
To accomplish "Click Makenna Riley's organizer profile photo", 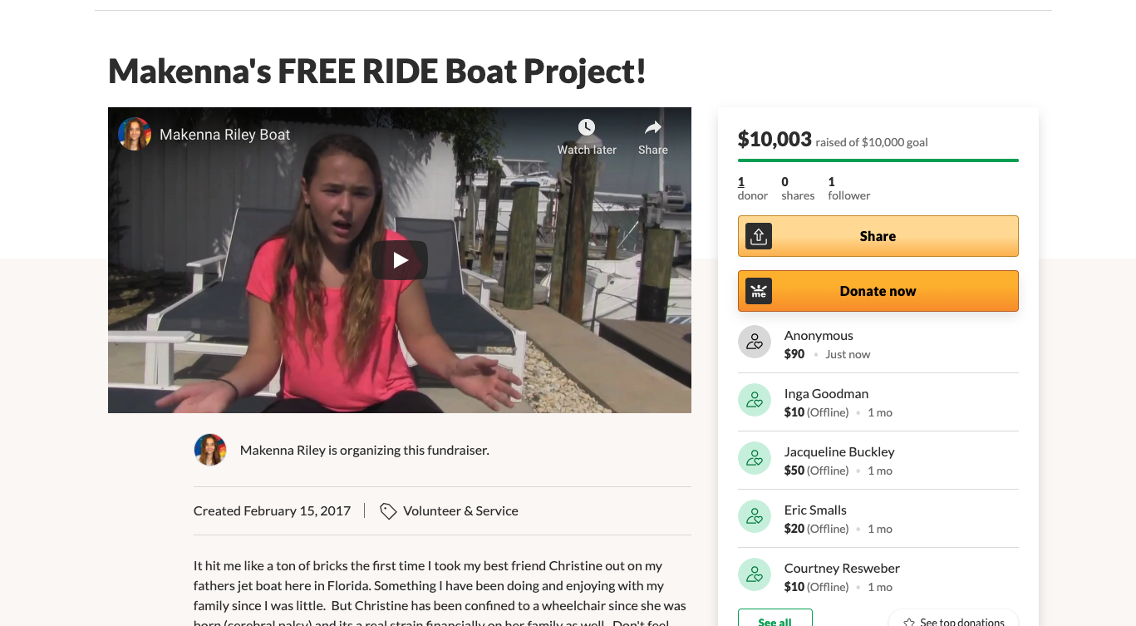I will pos(210,450).
